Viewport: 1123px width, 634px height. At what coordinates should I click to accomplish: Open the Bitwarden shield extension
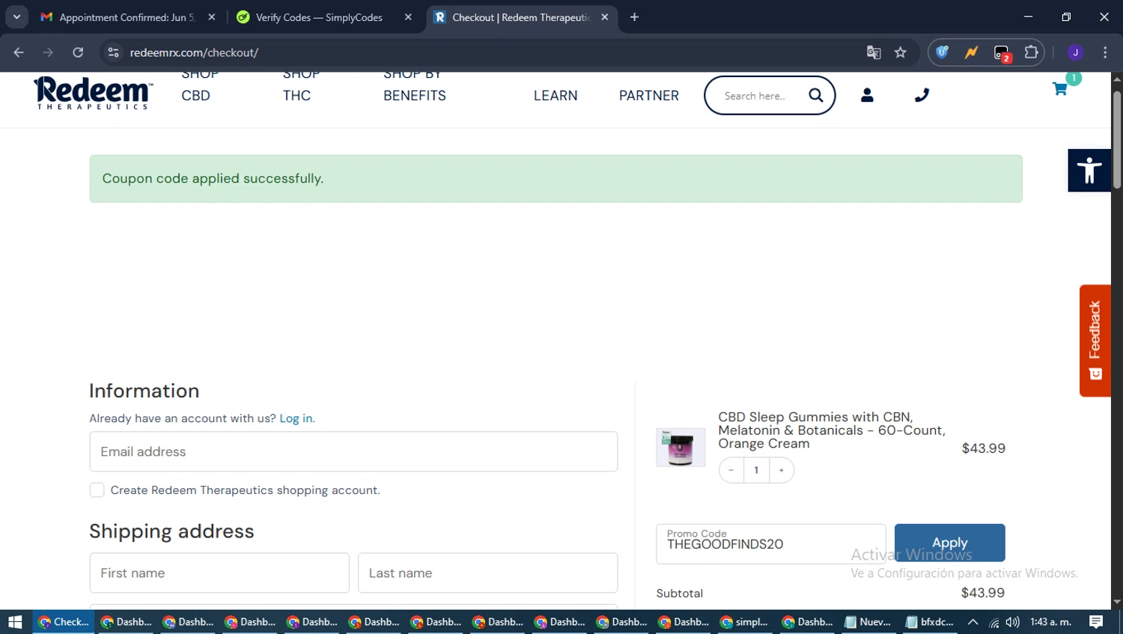click(943, 52)
